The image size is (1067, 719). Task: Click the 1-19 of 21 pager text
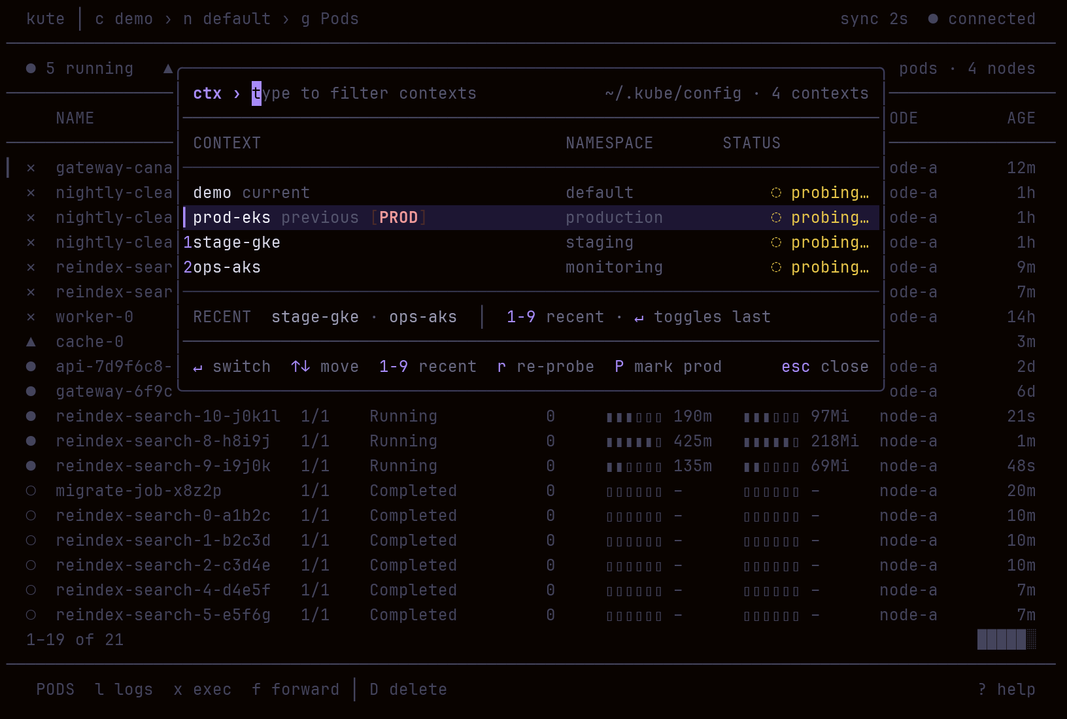[x=75, y=640]
